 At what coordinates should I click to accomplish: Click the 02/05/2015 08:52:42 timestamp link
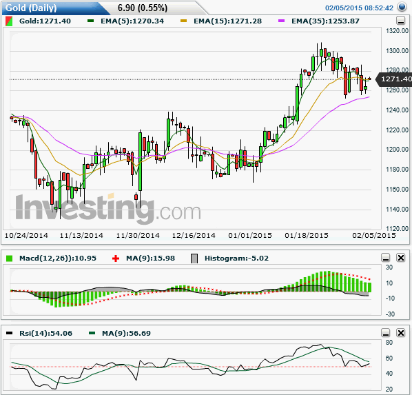[359, 8]
